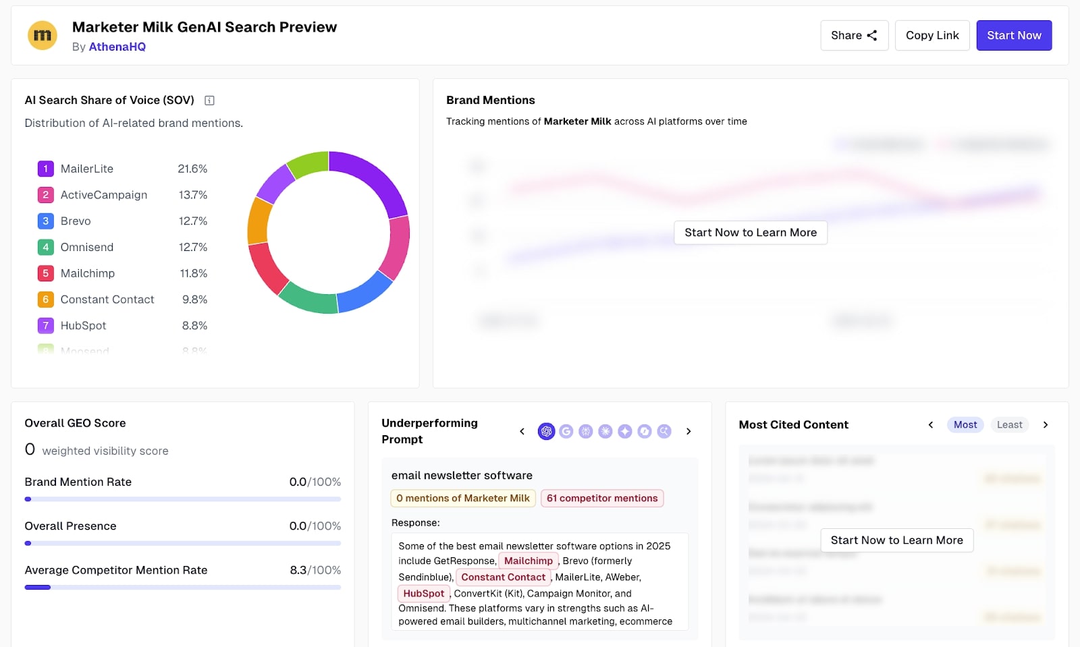This screenshot has width=1080, height=647.
Task: Open the AthenaHQ link
Action: (x=117, y=47)
